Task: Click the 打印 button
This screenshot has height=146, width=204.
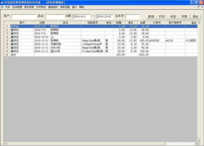Action: (x=162, y=17)
